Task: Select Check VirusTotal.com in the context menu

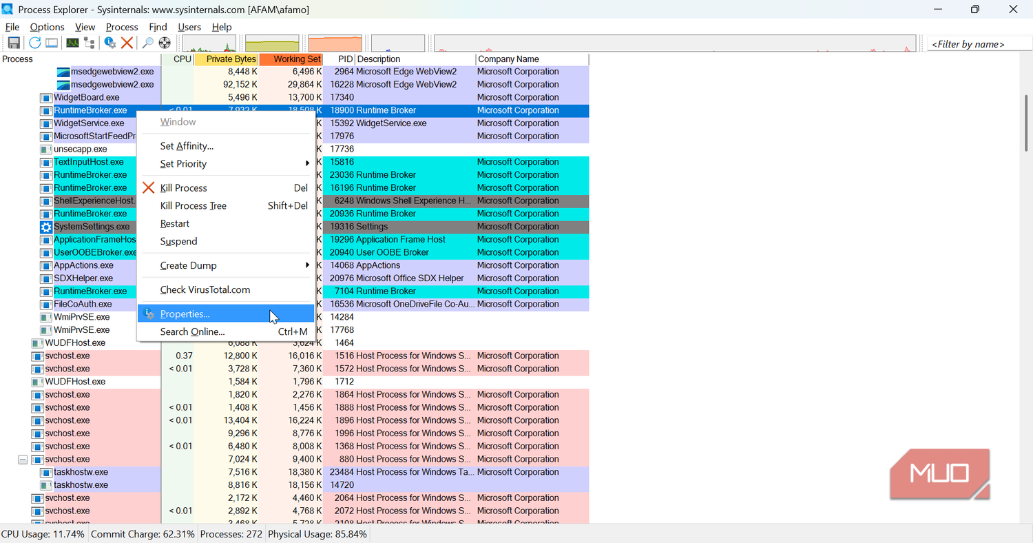Action: click(x=226, y=289)
